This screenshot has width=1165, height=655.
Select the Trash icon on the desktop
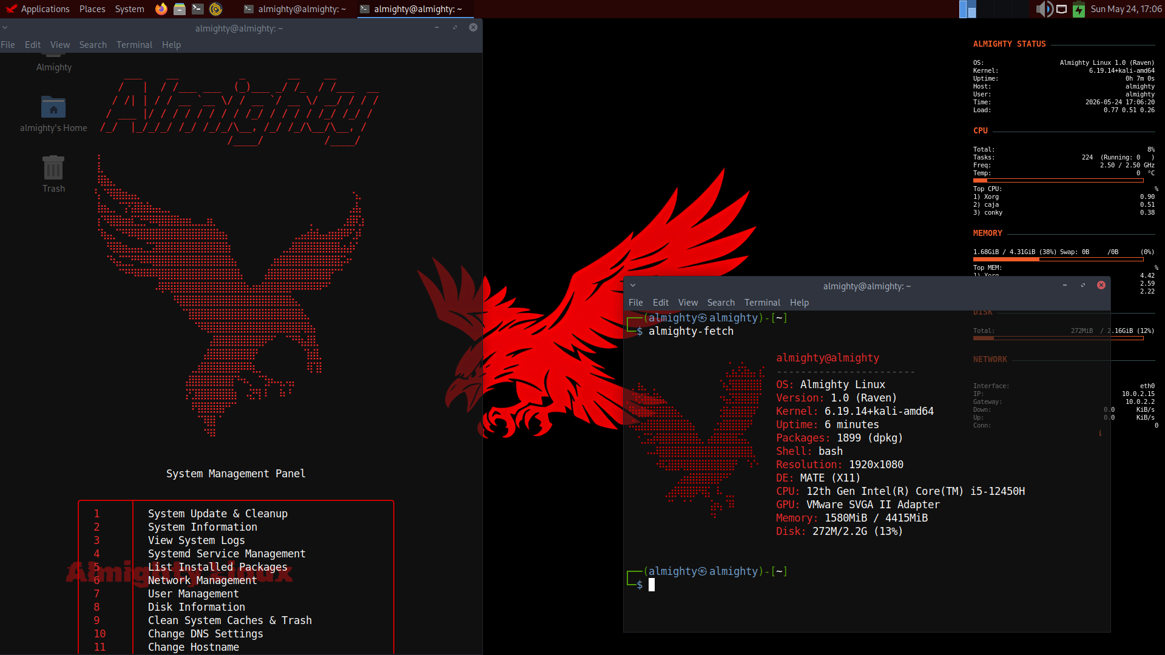53,167
